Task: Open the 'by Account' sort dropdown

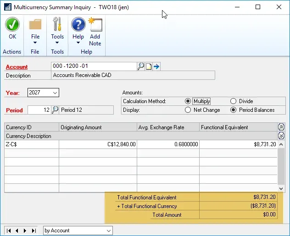Action: (108, 231)
